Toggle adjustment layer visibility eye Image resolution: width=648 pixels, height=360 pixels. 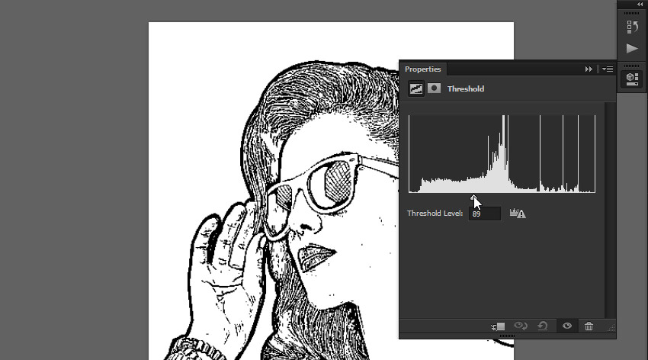click(x=567, y=326)
